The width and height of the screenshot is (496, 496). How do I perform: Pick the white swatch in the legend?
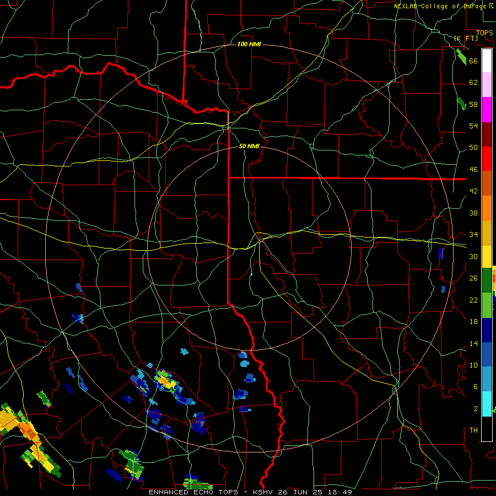coord(487,61)
